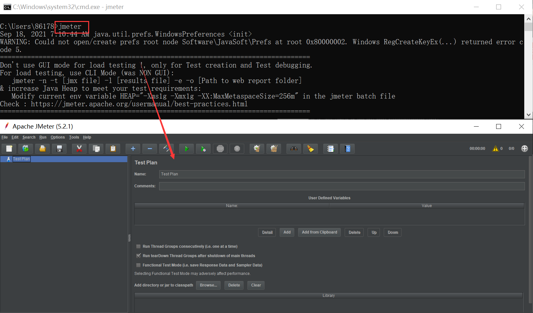
Task: Open the Templates icon in JMeter toolbar
Action: click(x=26, y=149)
